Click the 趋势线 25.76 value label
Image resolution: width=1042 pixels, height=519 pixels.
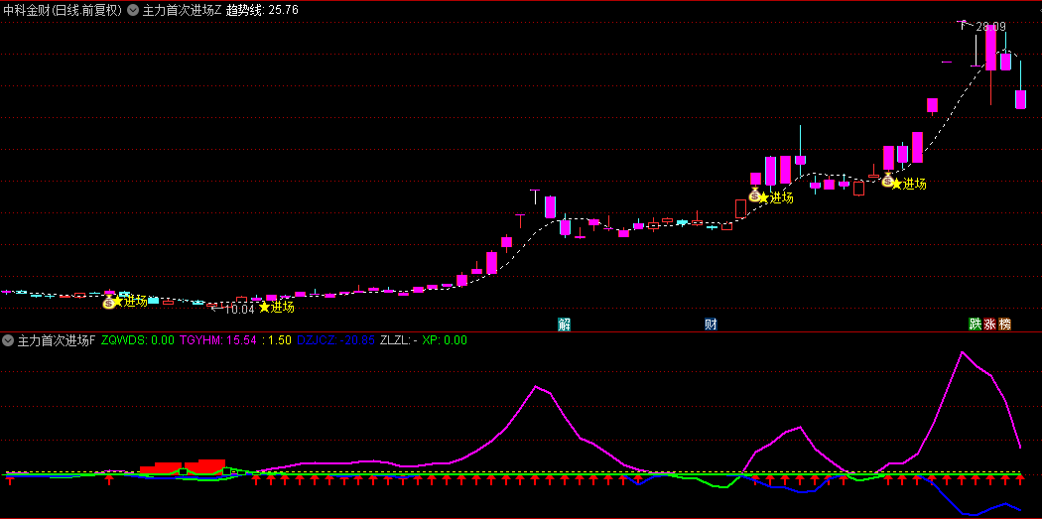tap(262, 10)
